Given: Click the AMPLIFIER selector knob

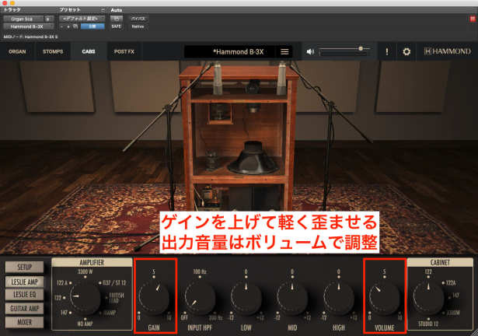Looking at the screenshot, I should coord(85,297).
